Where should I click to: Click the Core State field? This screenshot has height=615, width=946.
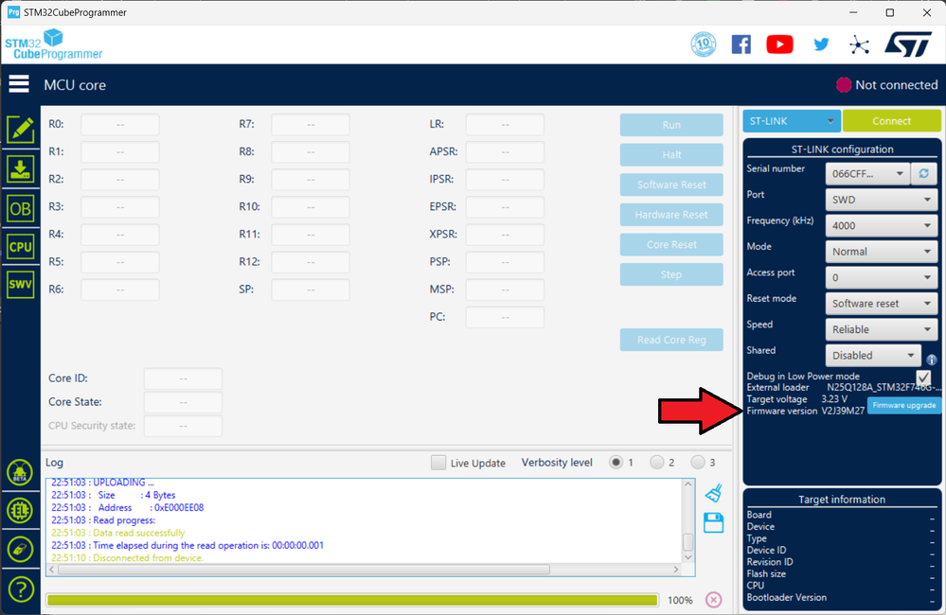(183, 402)
